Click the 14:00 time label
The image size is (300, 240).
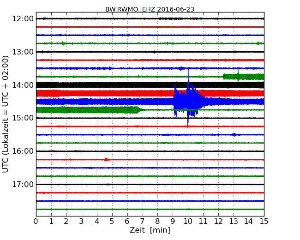click(23, 85)
